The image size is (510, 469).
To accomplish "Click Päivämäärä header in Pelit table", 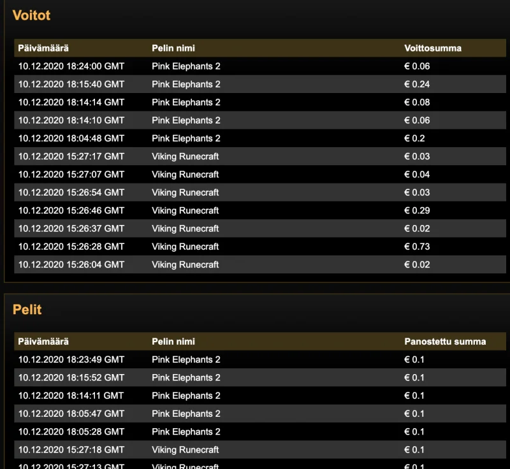I will click(43, 342).
